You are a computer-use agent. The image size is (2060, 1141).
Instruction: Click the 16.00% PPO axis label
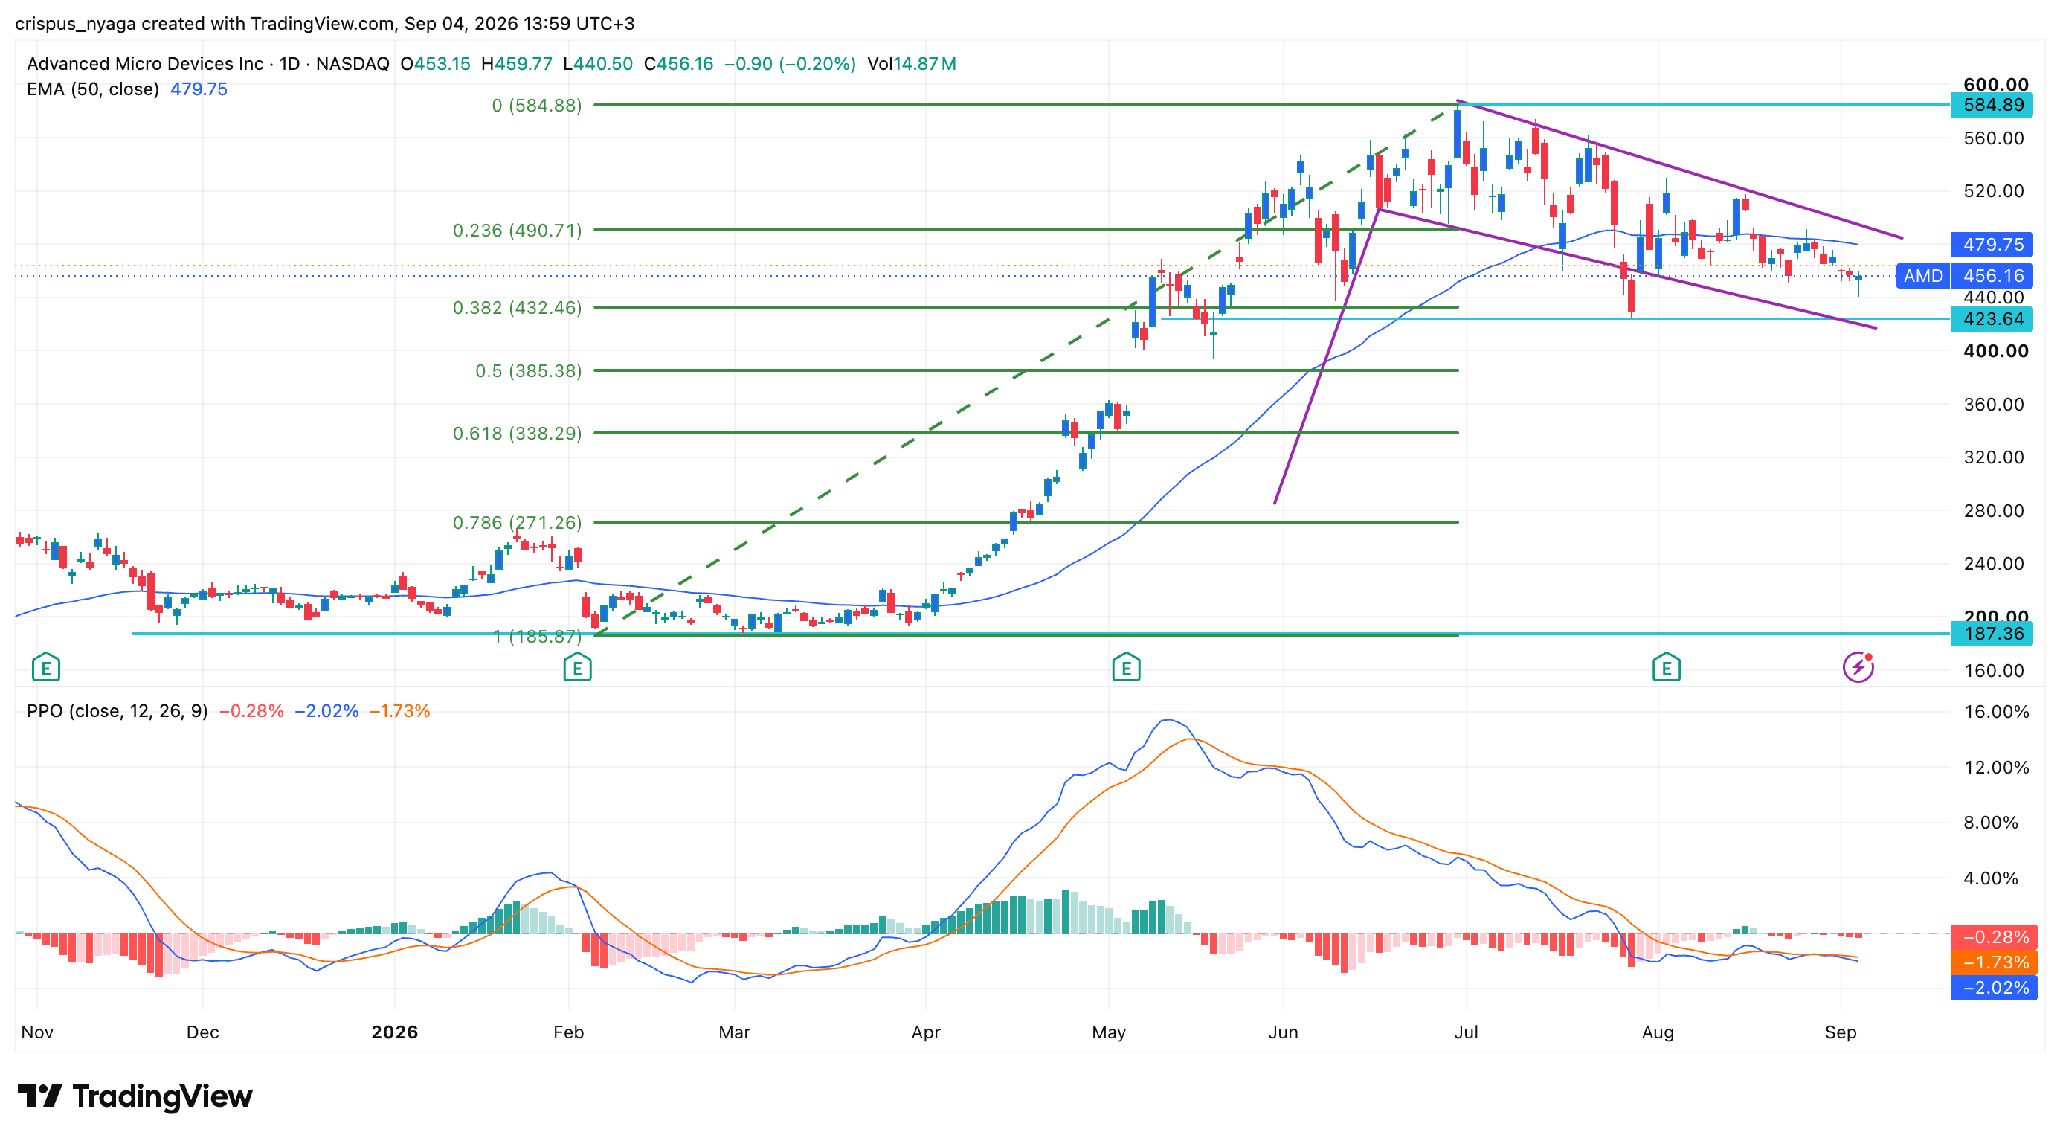(x=1996, y=712)
